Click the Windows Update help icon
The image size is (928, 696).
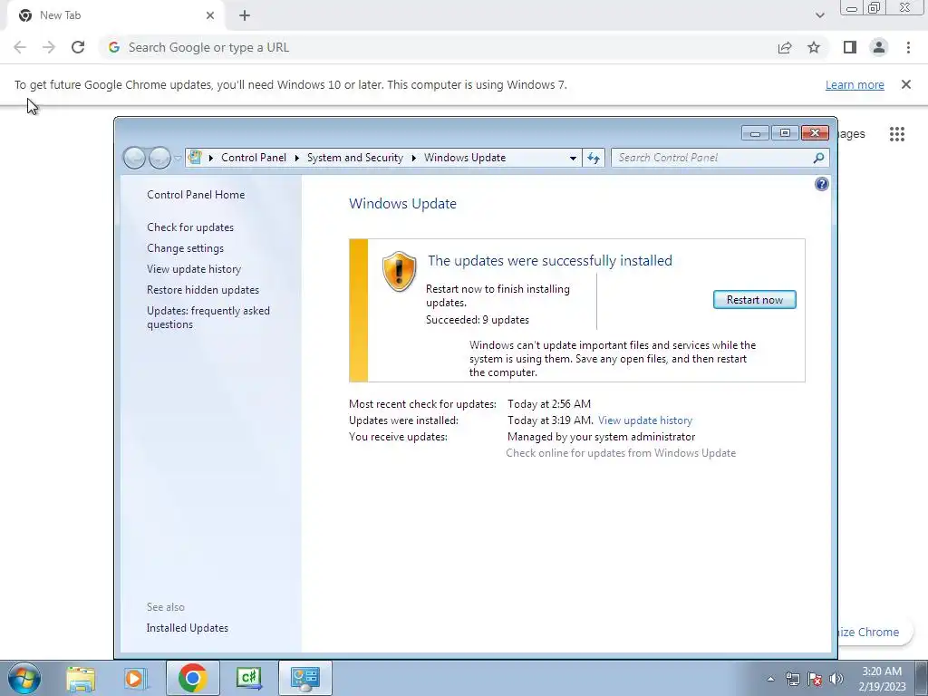coord(821,184)
